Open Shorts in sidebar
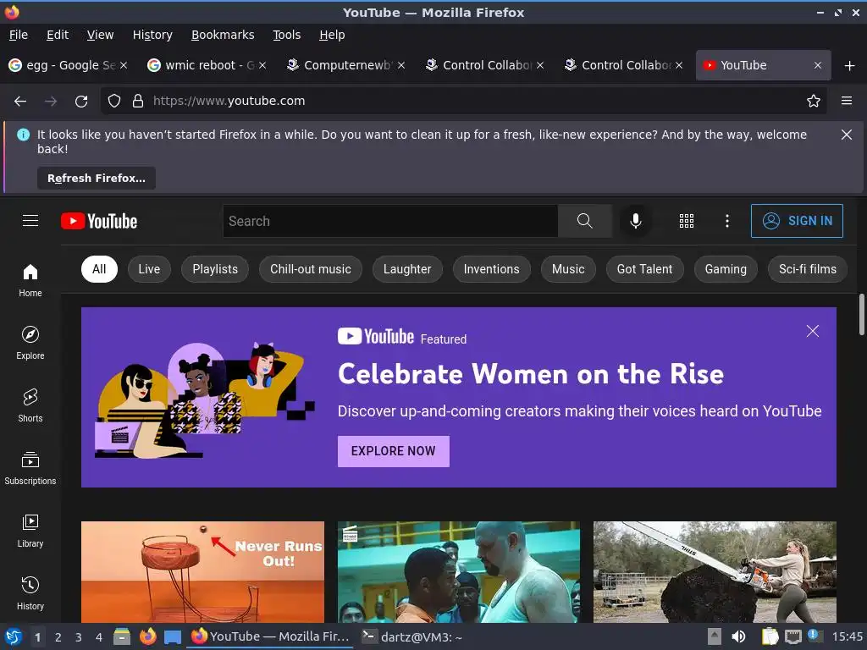 (x=30, y=405)
